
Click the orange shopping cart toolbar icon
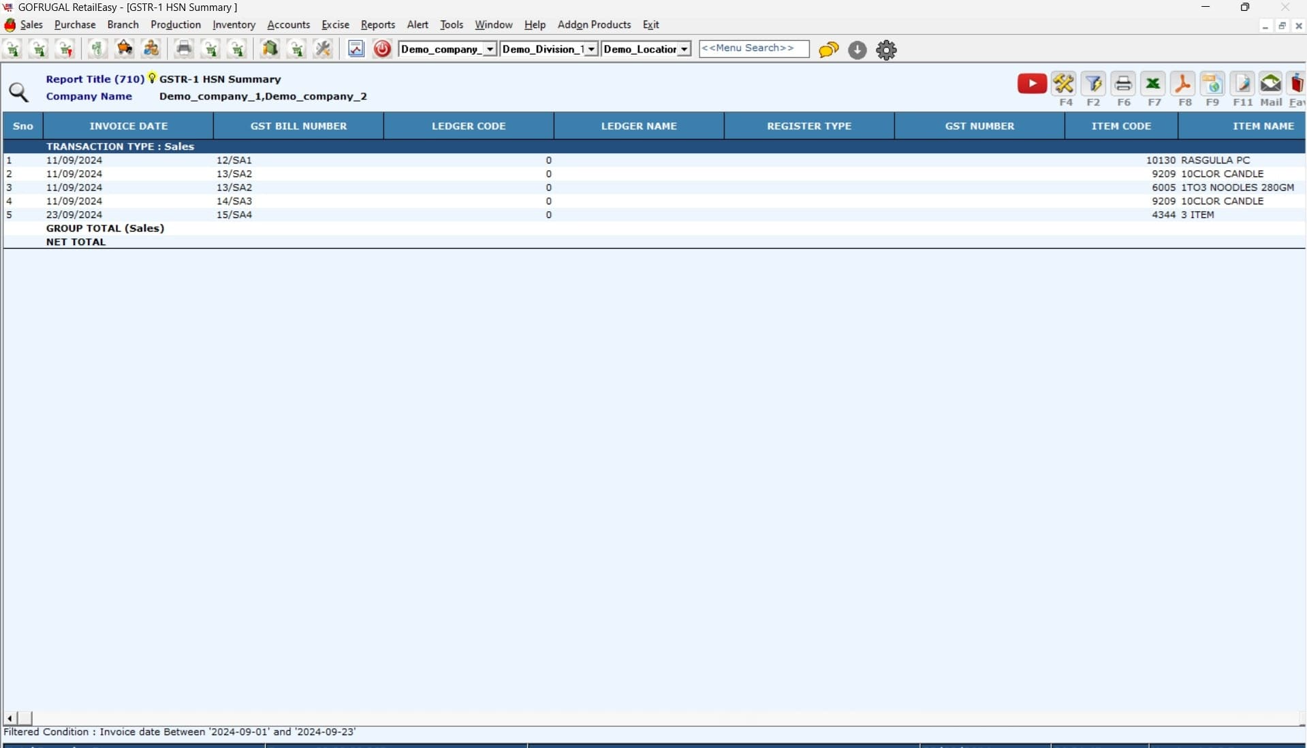point(124,49)
